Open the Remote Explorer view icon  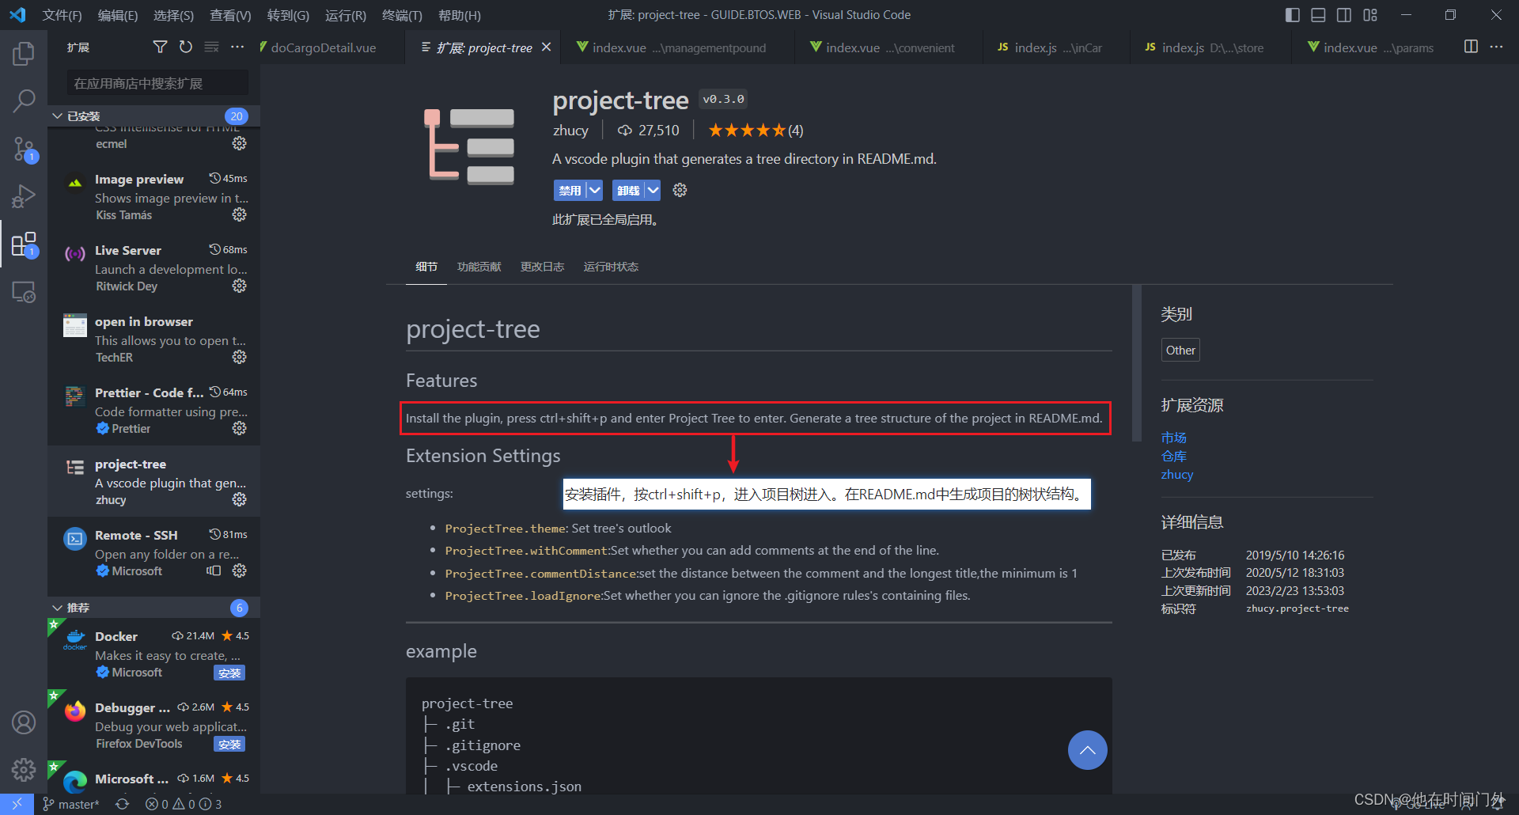tap(24, 293)
